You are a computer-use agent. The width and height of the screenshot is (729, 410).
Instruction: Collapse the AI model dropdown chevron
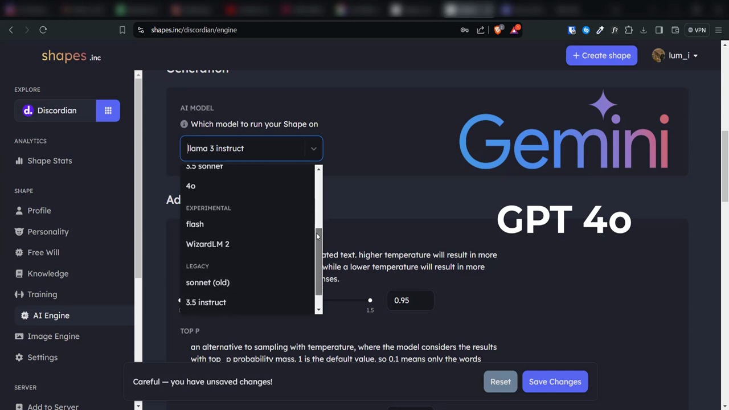313,149
